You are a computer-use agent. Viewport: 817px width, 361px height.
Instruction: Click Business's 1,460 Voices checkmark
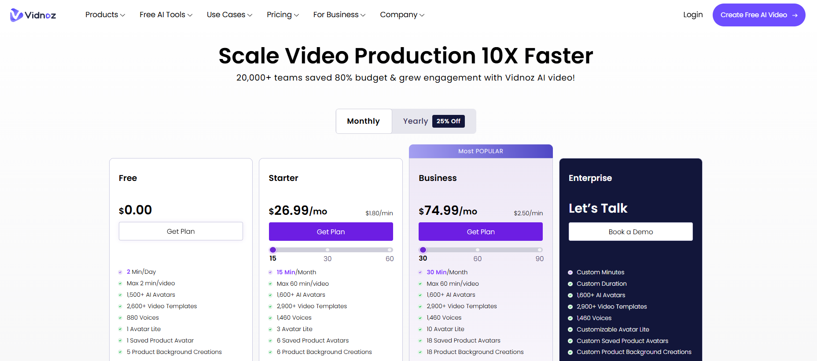(x=420, y=318)
